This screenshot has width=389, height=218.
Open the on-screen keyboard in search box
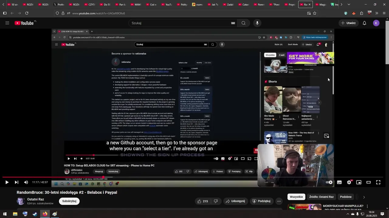tap(233, 23)
